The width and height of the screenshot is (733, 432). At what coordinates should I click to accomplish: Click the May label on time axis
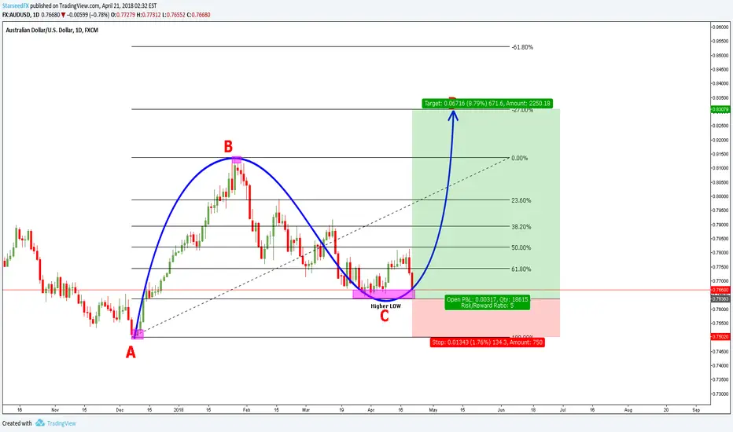pyautogui.click(x=433, y=410)
